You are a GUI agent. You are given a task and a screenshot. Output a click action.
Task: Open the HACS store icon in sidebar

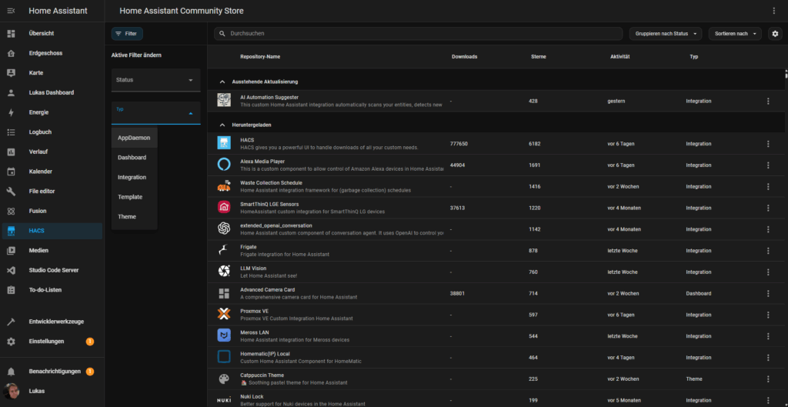tap(11, 231)
